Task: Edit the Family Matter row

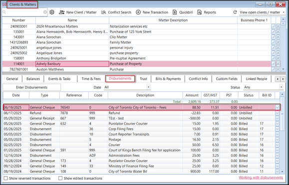Action: [x=273, y=42]
